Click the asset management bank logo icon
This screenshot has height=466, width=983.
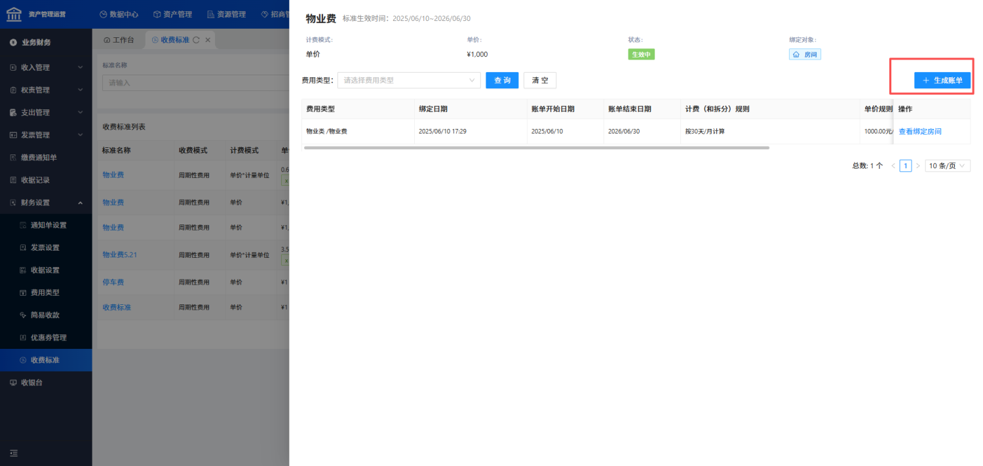pyautogui.click(x=14, y=14)
